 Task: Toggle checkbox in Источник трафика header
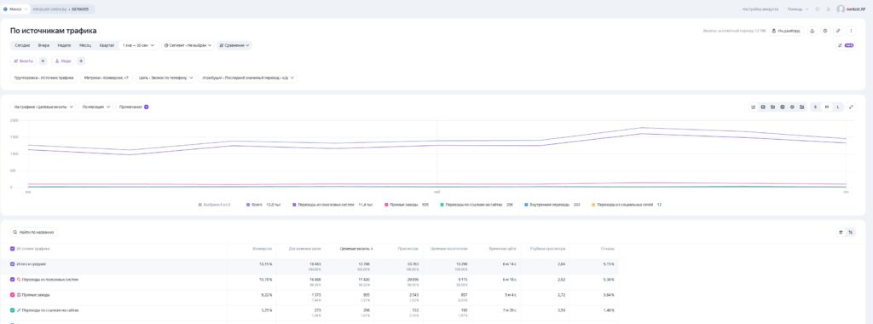click(12, 249)
